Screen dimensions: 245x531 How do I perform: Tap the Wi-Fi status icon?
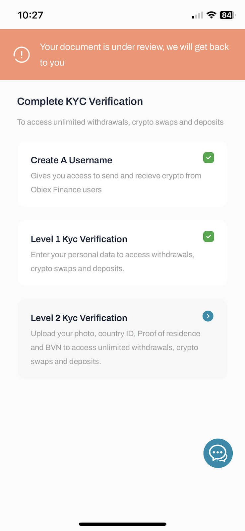pyautogui.click(x=211, y=15)
